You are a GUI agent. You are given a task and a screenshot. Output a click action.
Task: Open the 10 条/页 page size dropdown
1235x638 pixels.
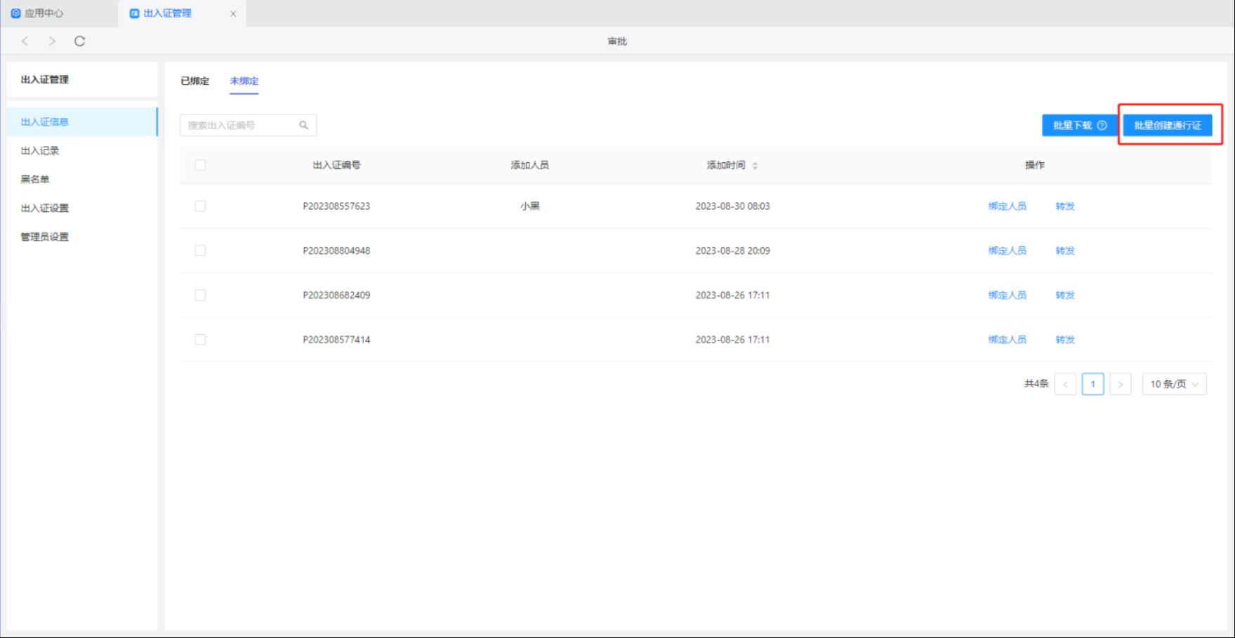point(1174,384)
